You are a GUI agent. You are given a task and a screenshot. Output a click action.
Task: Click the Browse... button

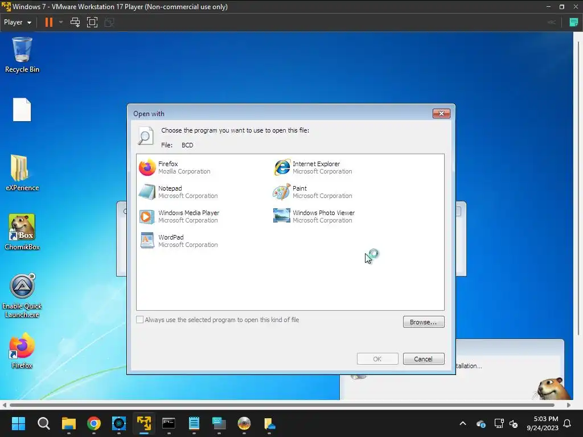pos(424,322)
